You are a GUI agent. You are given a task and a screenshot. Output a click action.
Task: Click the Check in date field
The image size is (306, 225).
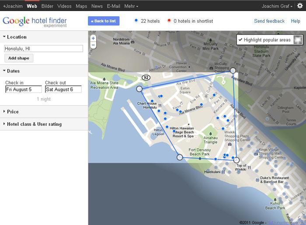(x=24, y=89)
